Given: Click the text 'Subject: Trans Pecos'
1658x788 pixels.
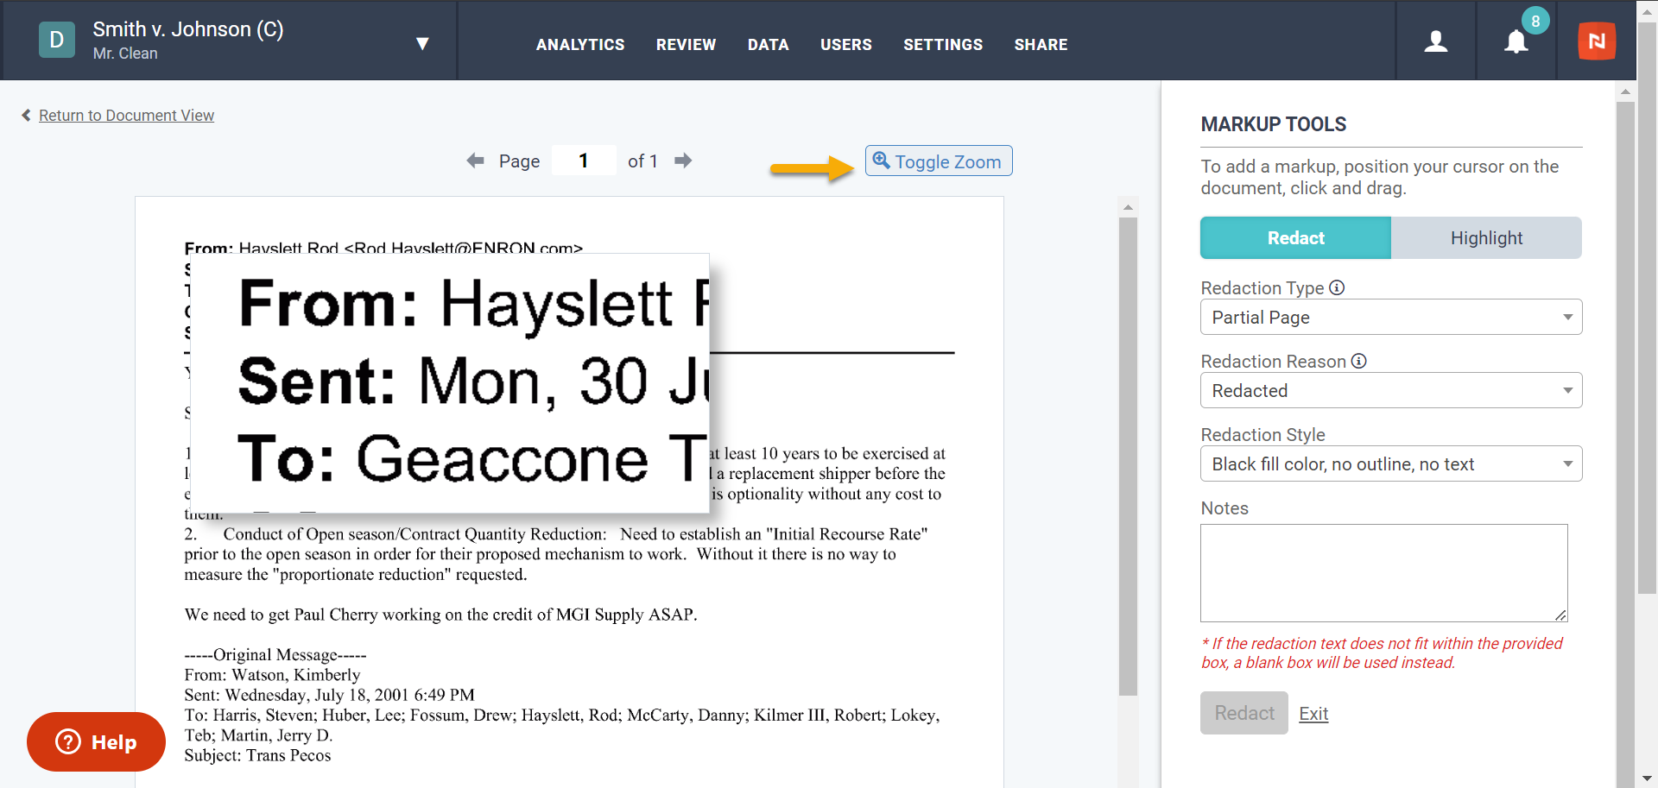Looking at the screenshot, I should pyautogui.click(x=257, y=755).
